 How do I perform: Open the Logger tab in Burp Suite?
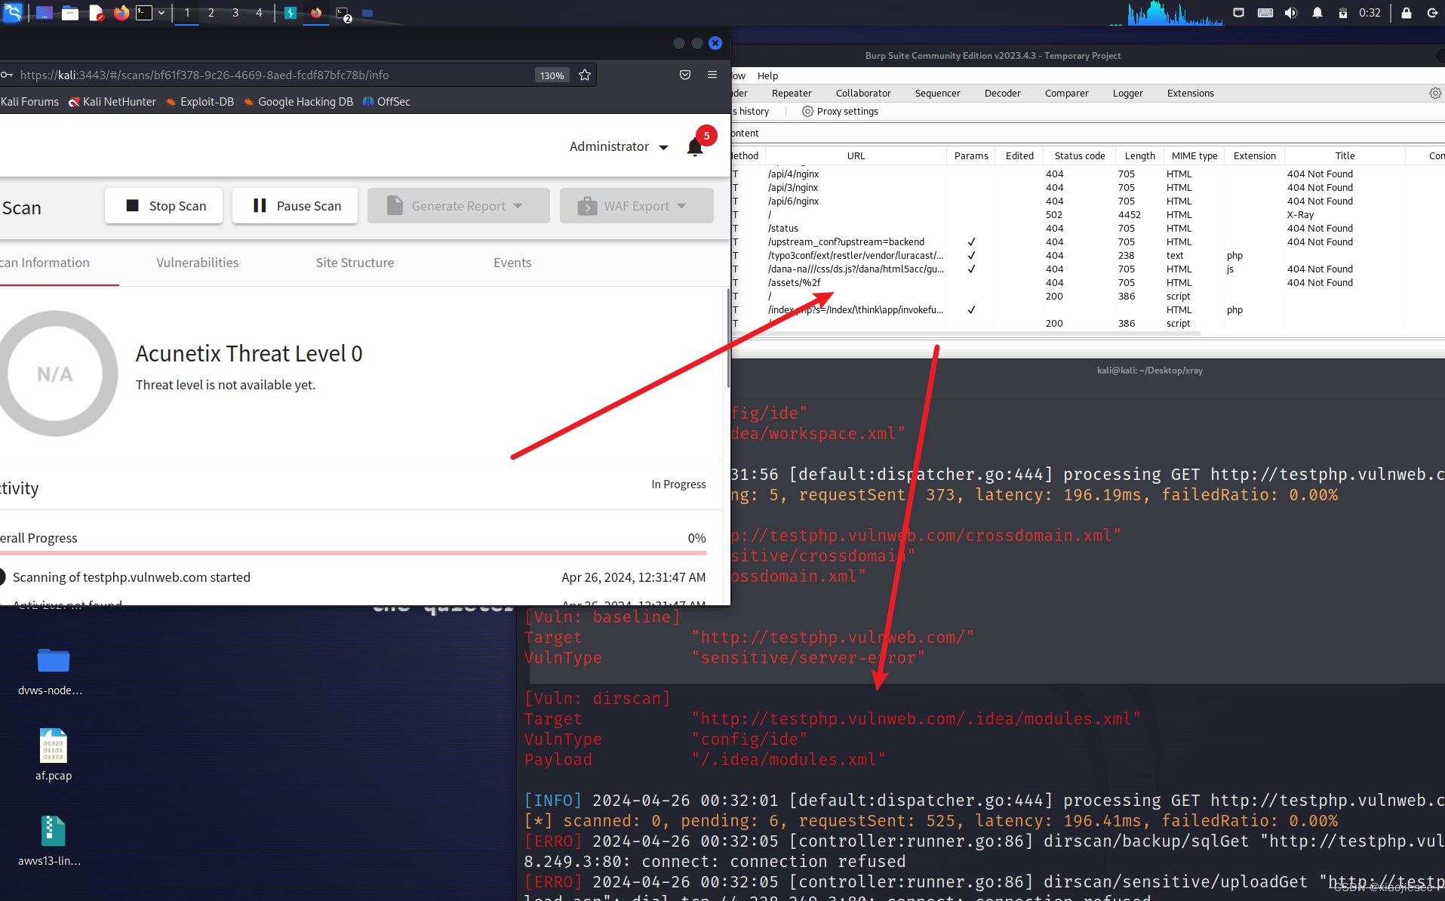1127,94
